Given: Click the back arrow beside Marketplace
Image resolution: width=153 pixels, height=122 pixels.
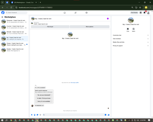Looking at the screenshot, I should tap(2, 17).
